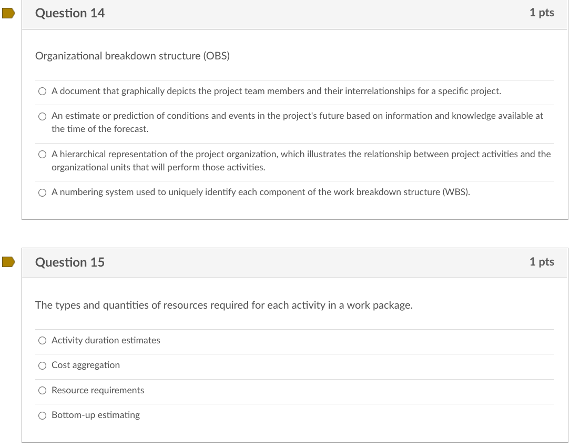Click the Organizational breakdown structure (OBS) question text
570x448 pixels.
click(133, 56)
